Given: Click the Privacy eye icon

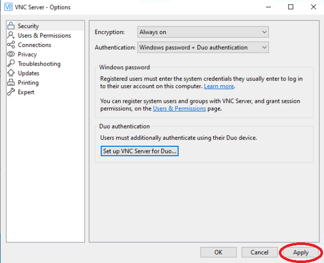Looking at the screenshot, I should pos(11,54).
